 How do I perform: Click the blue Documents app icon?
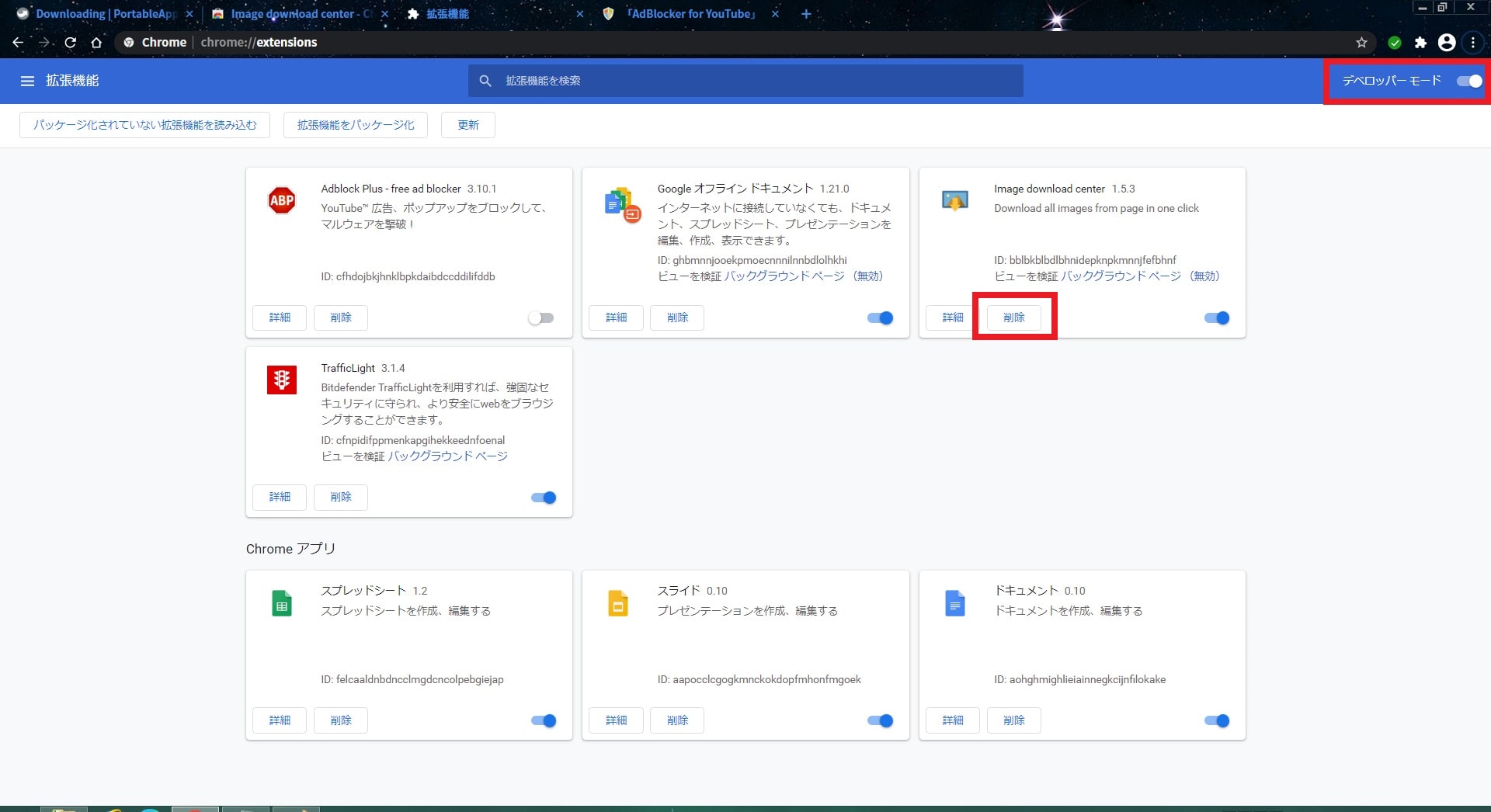tap(954, 603)
